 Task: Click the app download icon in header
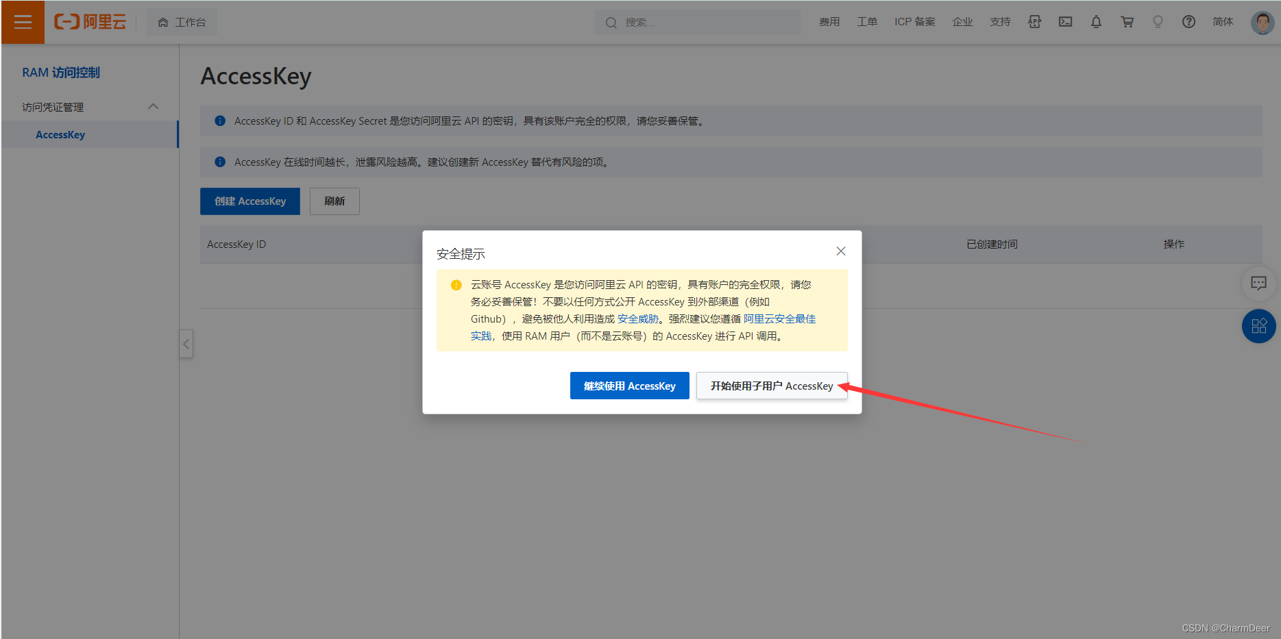tap(1034, 22)
